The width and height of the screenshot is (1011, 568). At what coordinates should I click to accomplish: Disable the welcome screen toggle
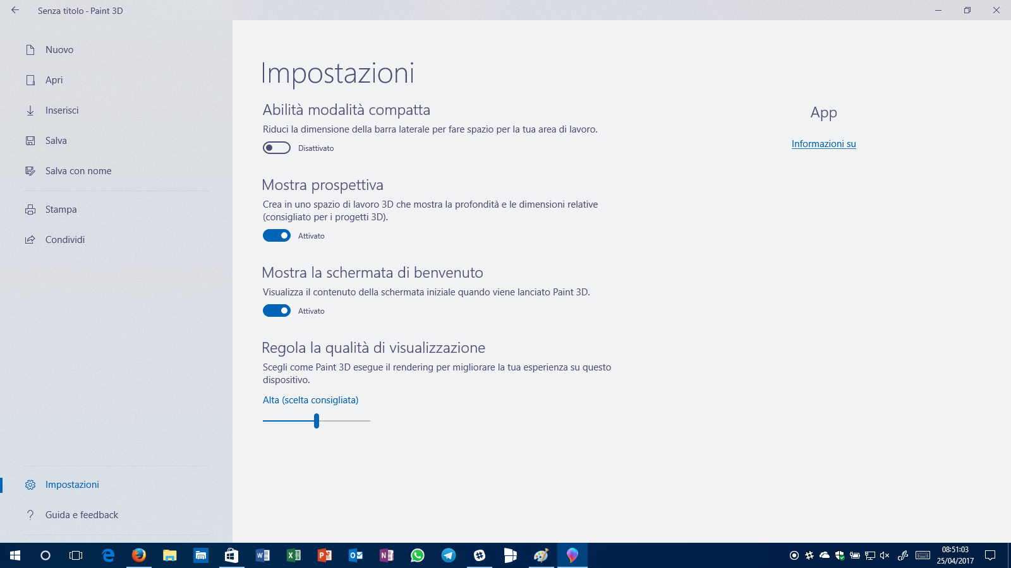(x=277, y=311)
